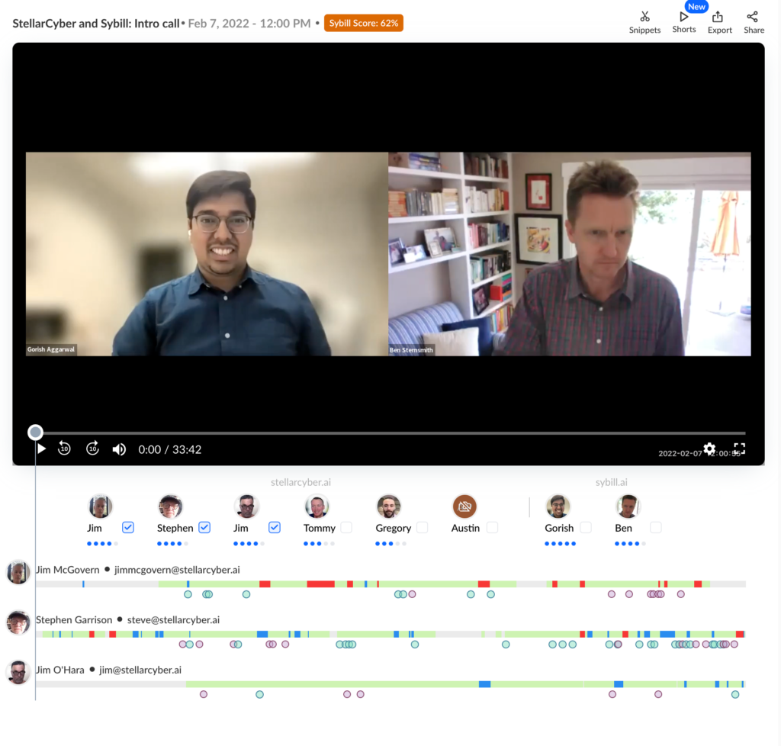Enable Tommy's speaker filter checkbox
The width and height of the screenshot is (781, 746).
point(347,527)
